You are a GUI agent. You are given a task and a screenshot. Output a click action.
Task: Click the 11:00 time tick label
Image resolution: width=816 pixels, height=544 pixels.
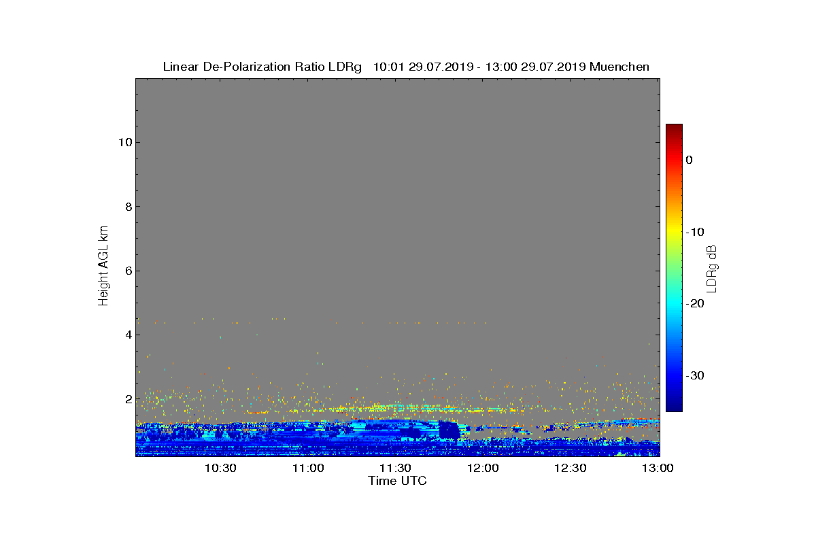coord(308,468)
